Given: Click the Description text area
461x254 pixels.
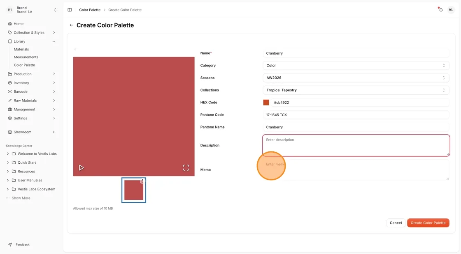Looking at the screenshot, I should coord(356,145).
